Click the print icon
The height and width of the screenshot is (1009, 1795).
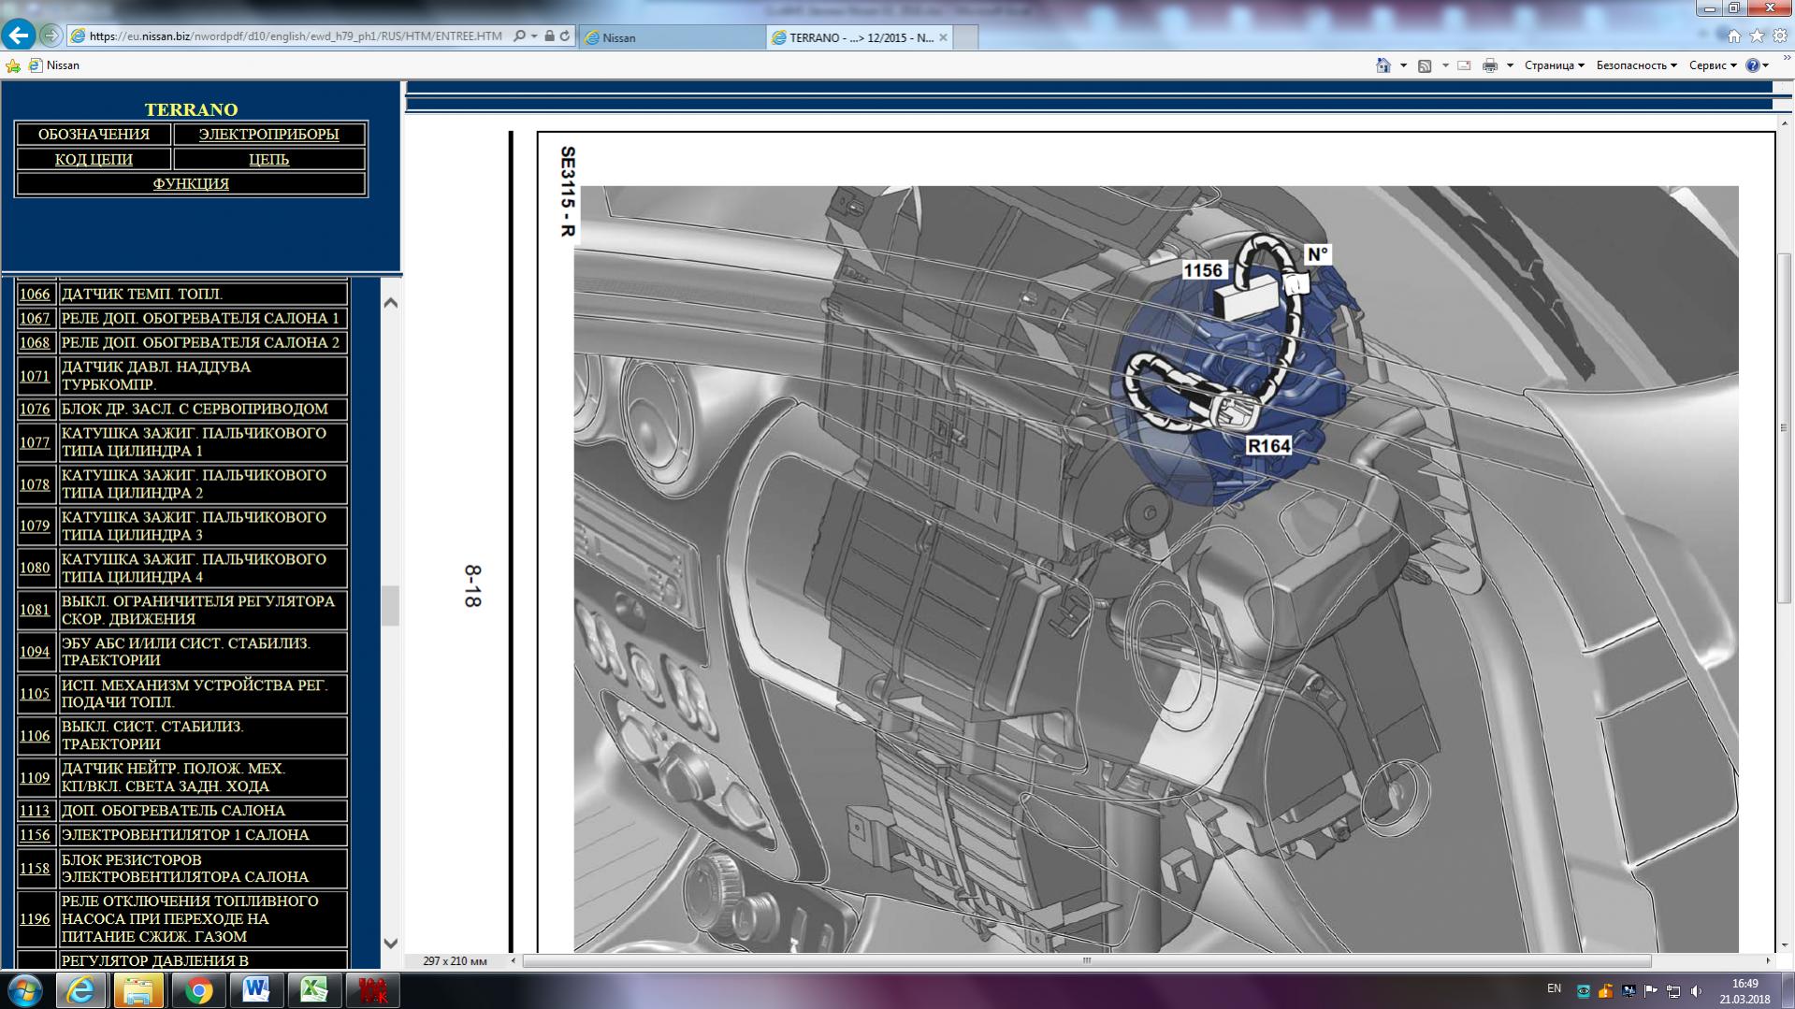coord(1490,65)
